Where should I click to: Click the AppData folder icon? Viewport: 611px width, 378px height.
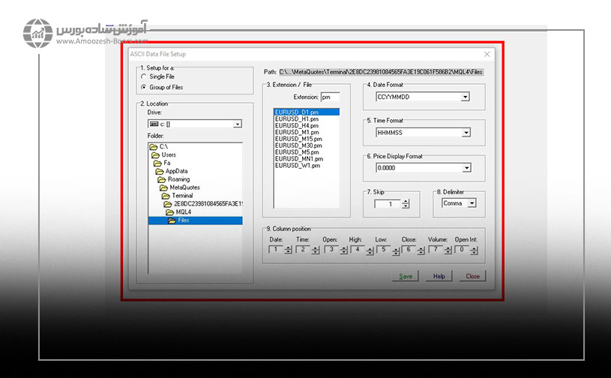pyautogui.click(x=160, y=171)
